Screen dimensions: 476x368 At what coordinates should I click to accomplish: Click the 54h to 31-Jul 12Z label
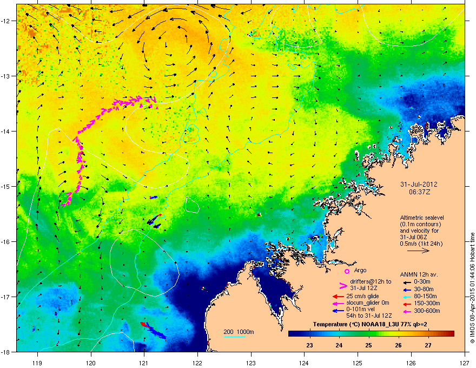click(x=369, y=316)
